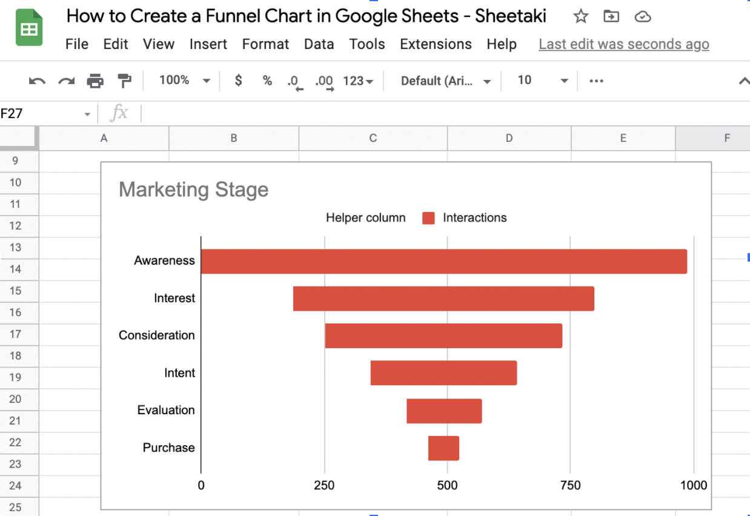Decrease decimal places
The height and width of the screenshot is (516, 750).
point(294,81)
